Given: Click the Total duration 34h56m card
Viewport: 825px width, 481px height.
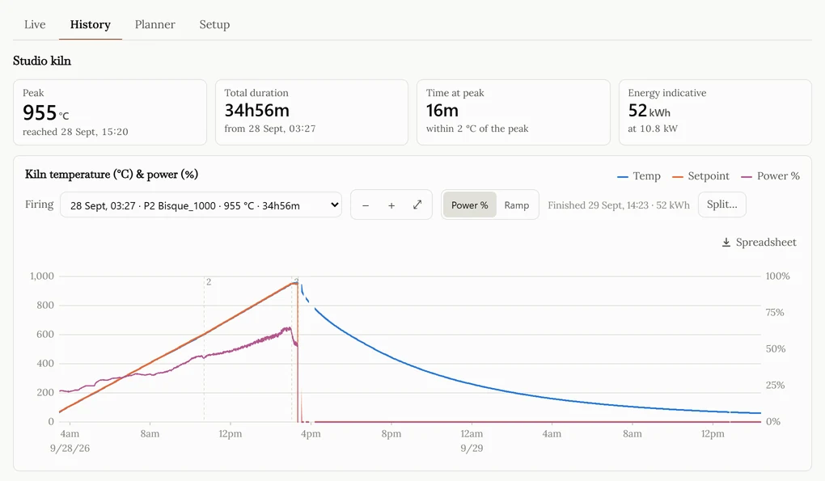Looking at the screenshot, I should (x=311, y=112).
